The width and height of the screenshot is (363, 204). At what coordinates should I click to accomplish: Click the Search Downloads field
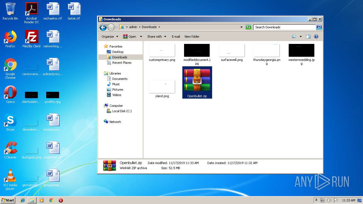284,27
